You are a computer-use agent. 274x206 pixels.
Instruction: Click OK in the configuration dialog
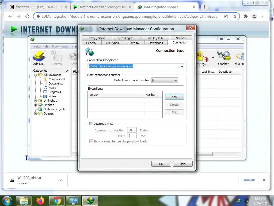point(161,164)
